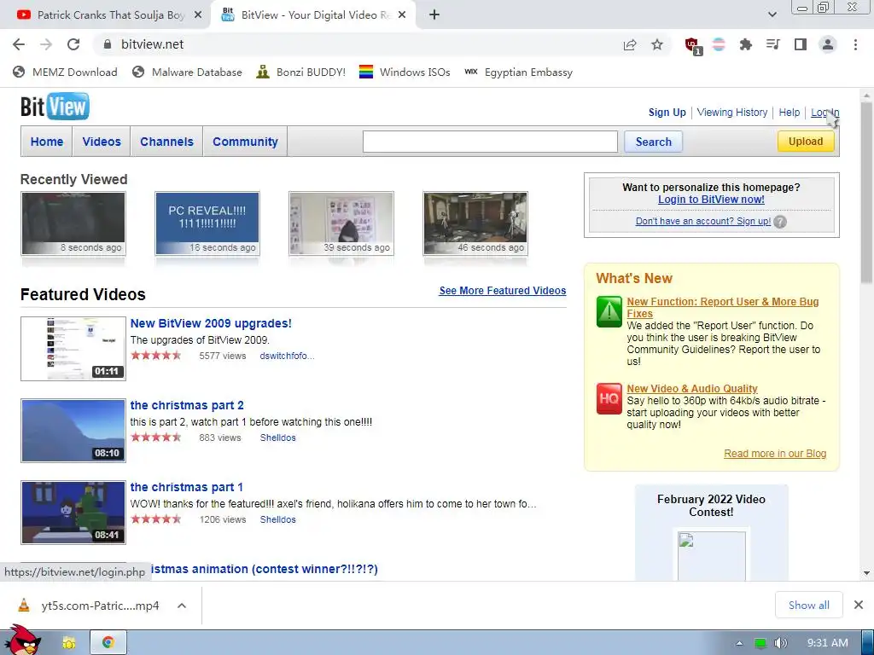The width and height of the screenshot is (874, 655).
Task: Open the Videos navigation tab
Action: 102,142
